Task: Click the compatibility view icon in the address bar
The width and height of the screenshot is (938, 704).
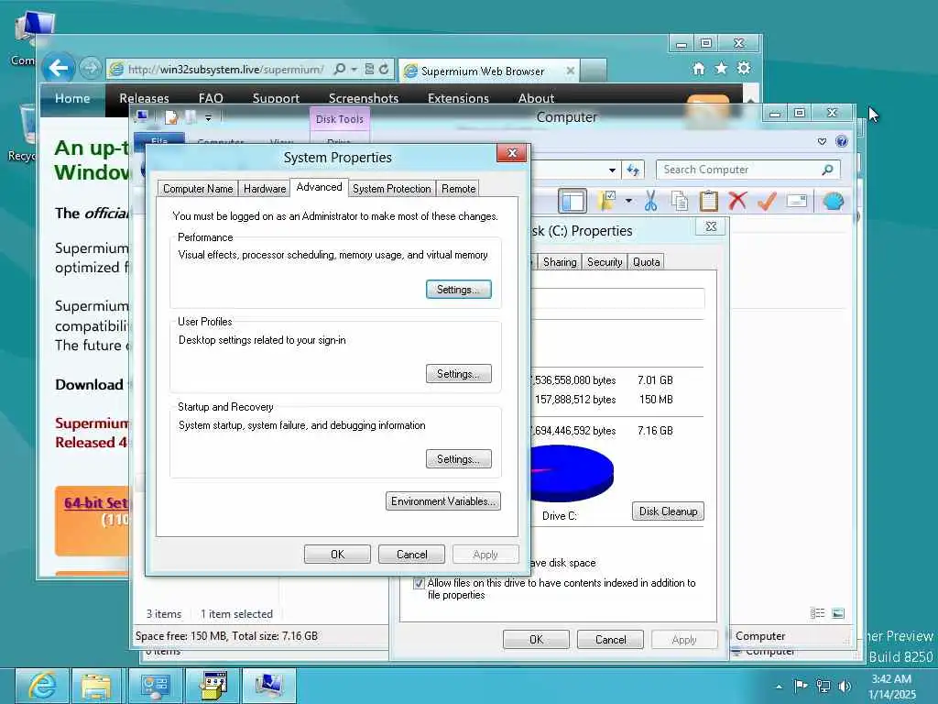Action: click(369, 70)
